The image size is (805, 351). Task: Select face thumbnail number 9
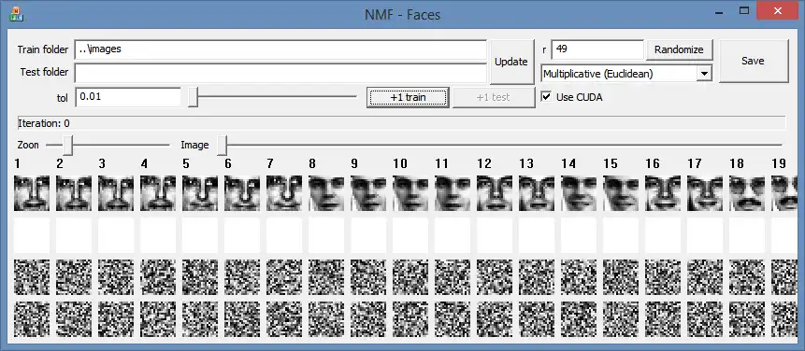pos(368,193)
